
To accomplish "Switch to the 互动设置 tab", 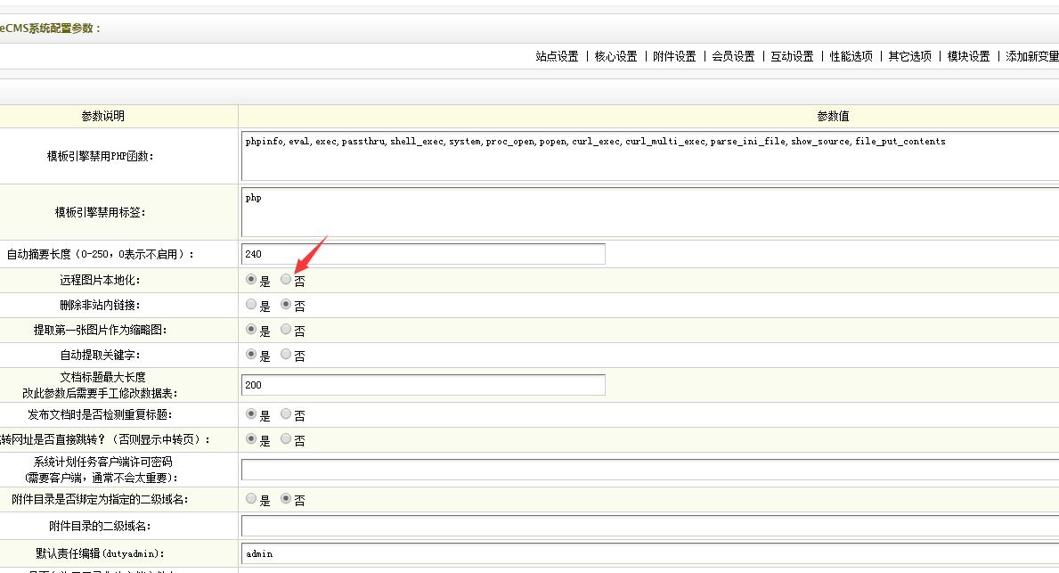I will pos(791,55).
